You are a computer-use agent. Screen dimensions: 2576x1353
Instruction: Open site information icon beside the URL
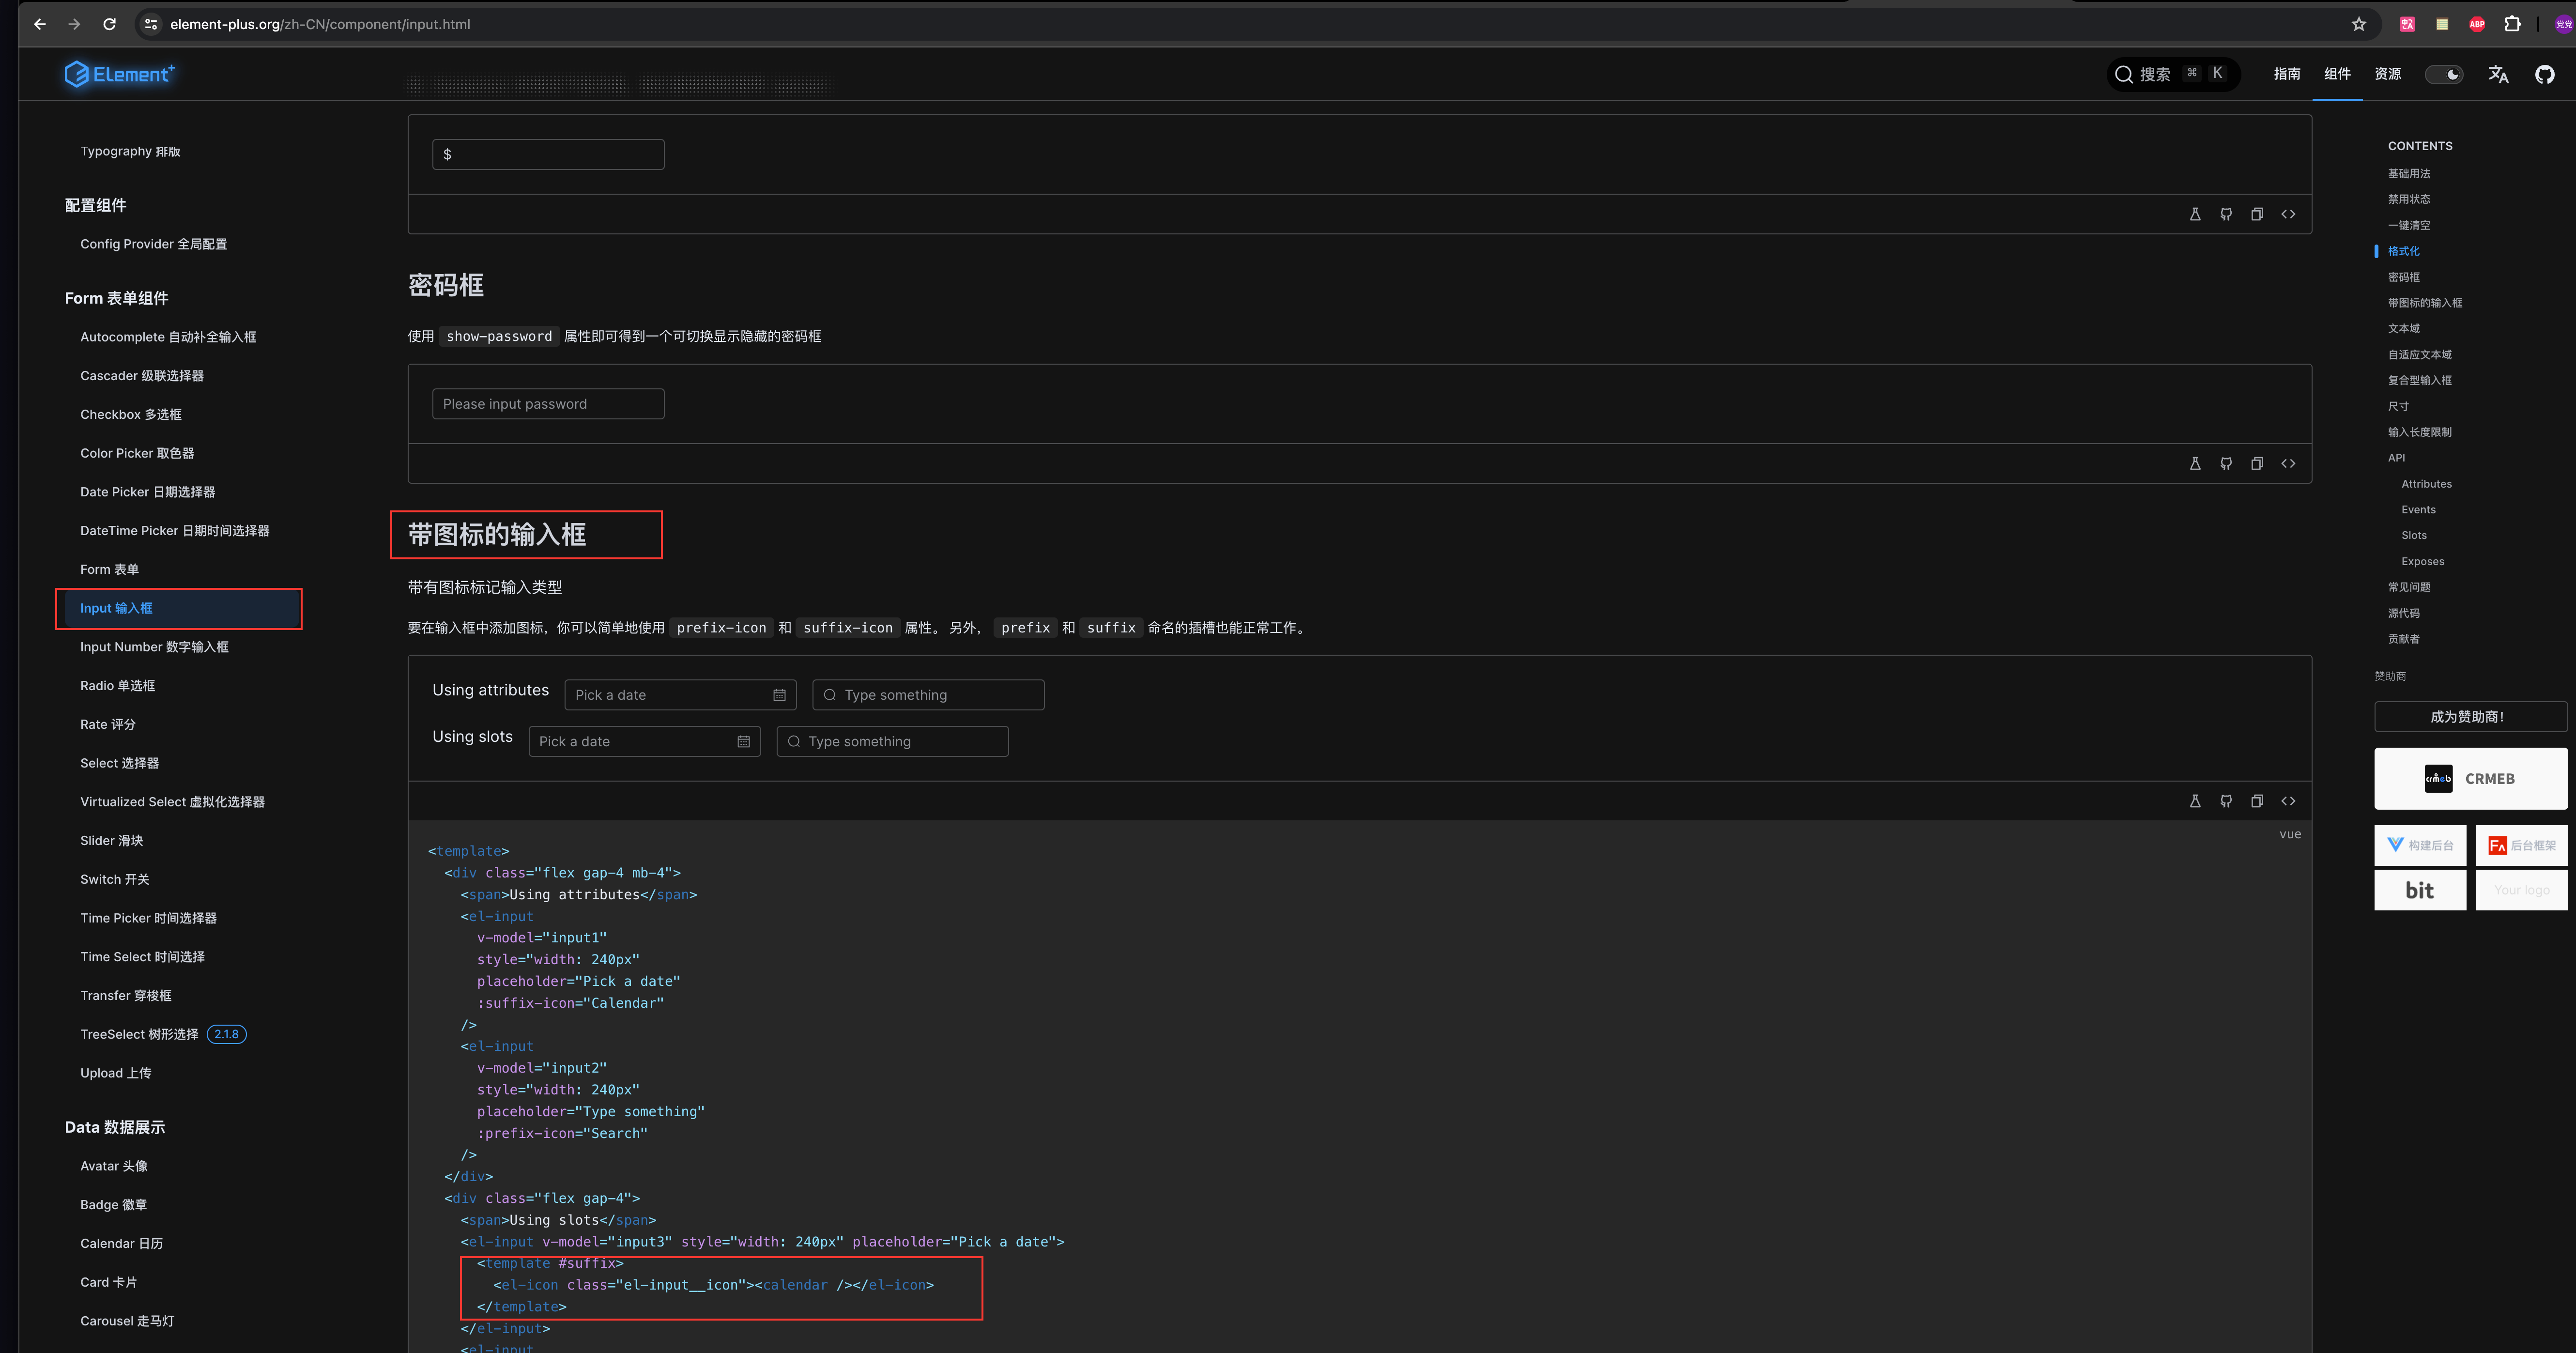coord(151,24)
